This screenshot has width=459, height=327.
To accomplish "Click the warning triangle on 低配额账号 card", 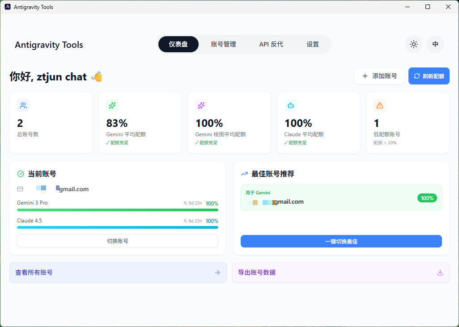I will [379, 105].
